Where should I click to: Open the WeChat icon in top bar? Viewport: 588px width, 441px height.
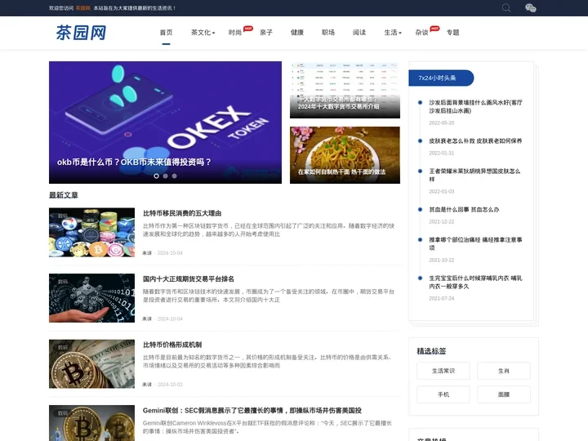pyautogui.click(x=531, y=8)
